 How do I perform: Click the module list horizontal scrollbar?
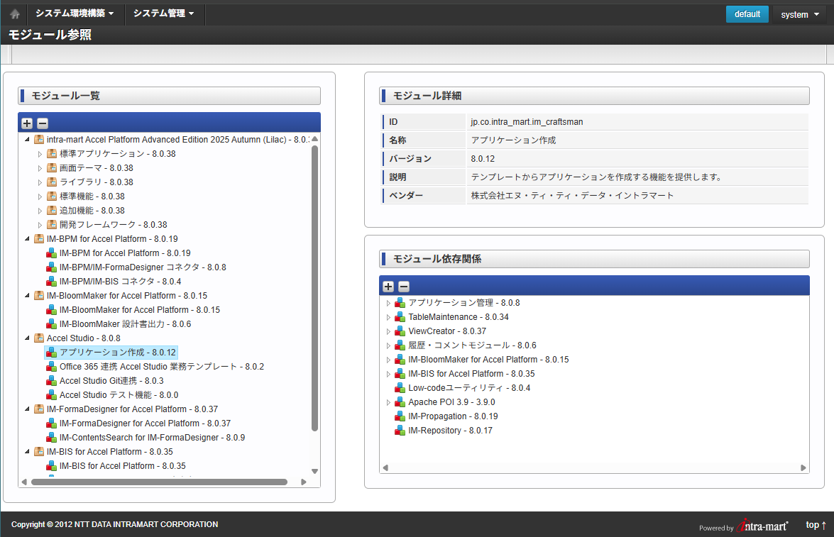[x=159, y=482]
